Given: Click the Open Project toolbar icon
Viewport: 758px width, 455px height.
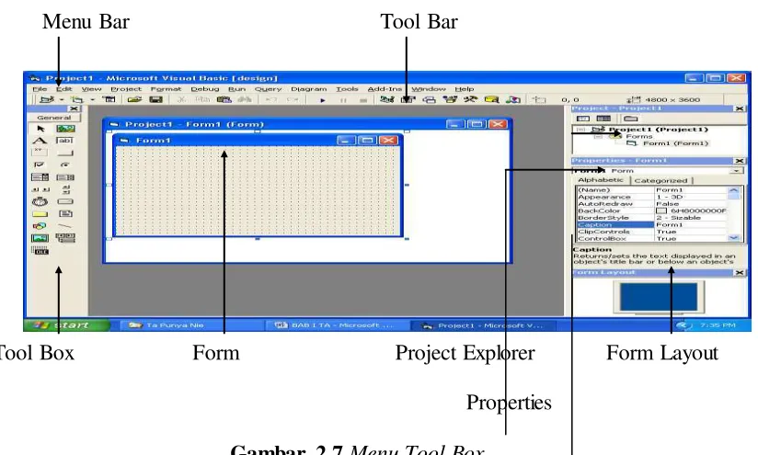Looking at the screenshot, I should pyautogui.click(x=134, y=99).
